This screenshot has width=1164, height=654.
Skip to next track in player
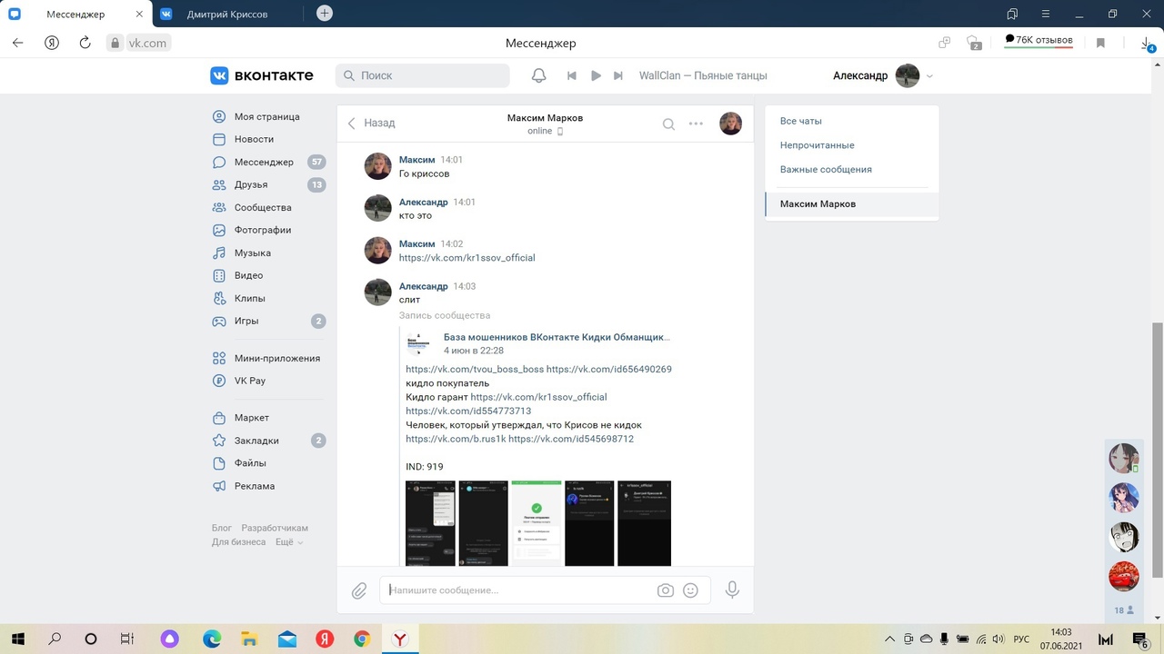click(618, 75)
